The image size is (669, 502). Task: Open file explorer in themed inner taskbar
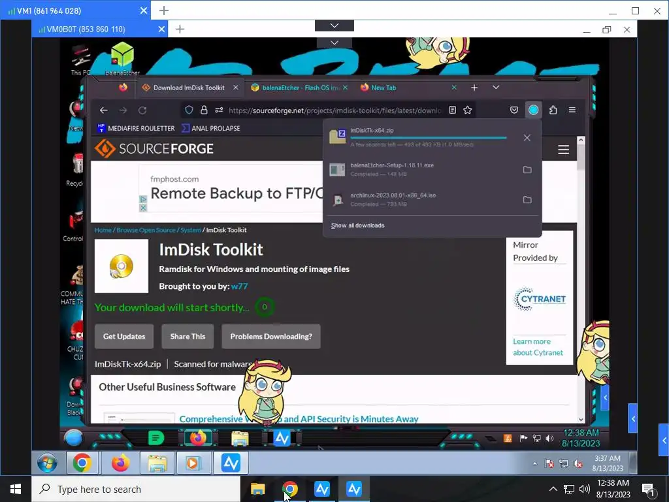pos(240,438)
